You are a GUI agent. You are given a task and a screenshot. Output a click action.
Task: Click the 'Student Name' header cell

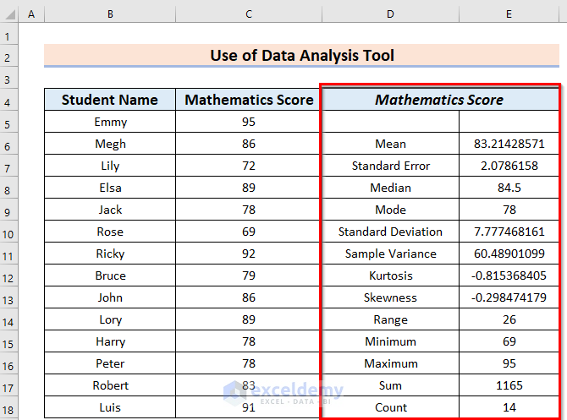pos(110,100)
